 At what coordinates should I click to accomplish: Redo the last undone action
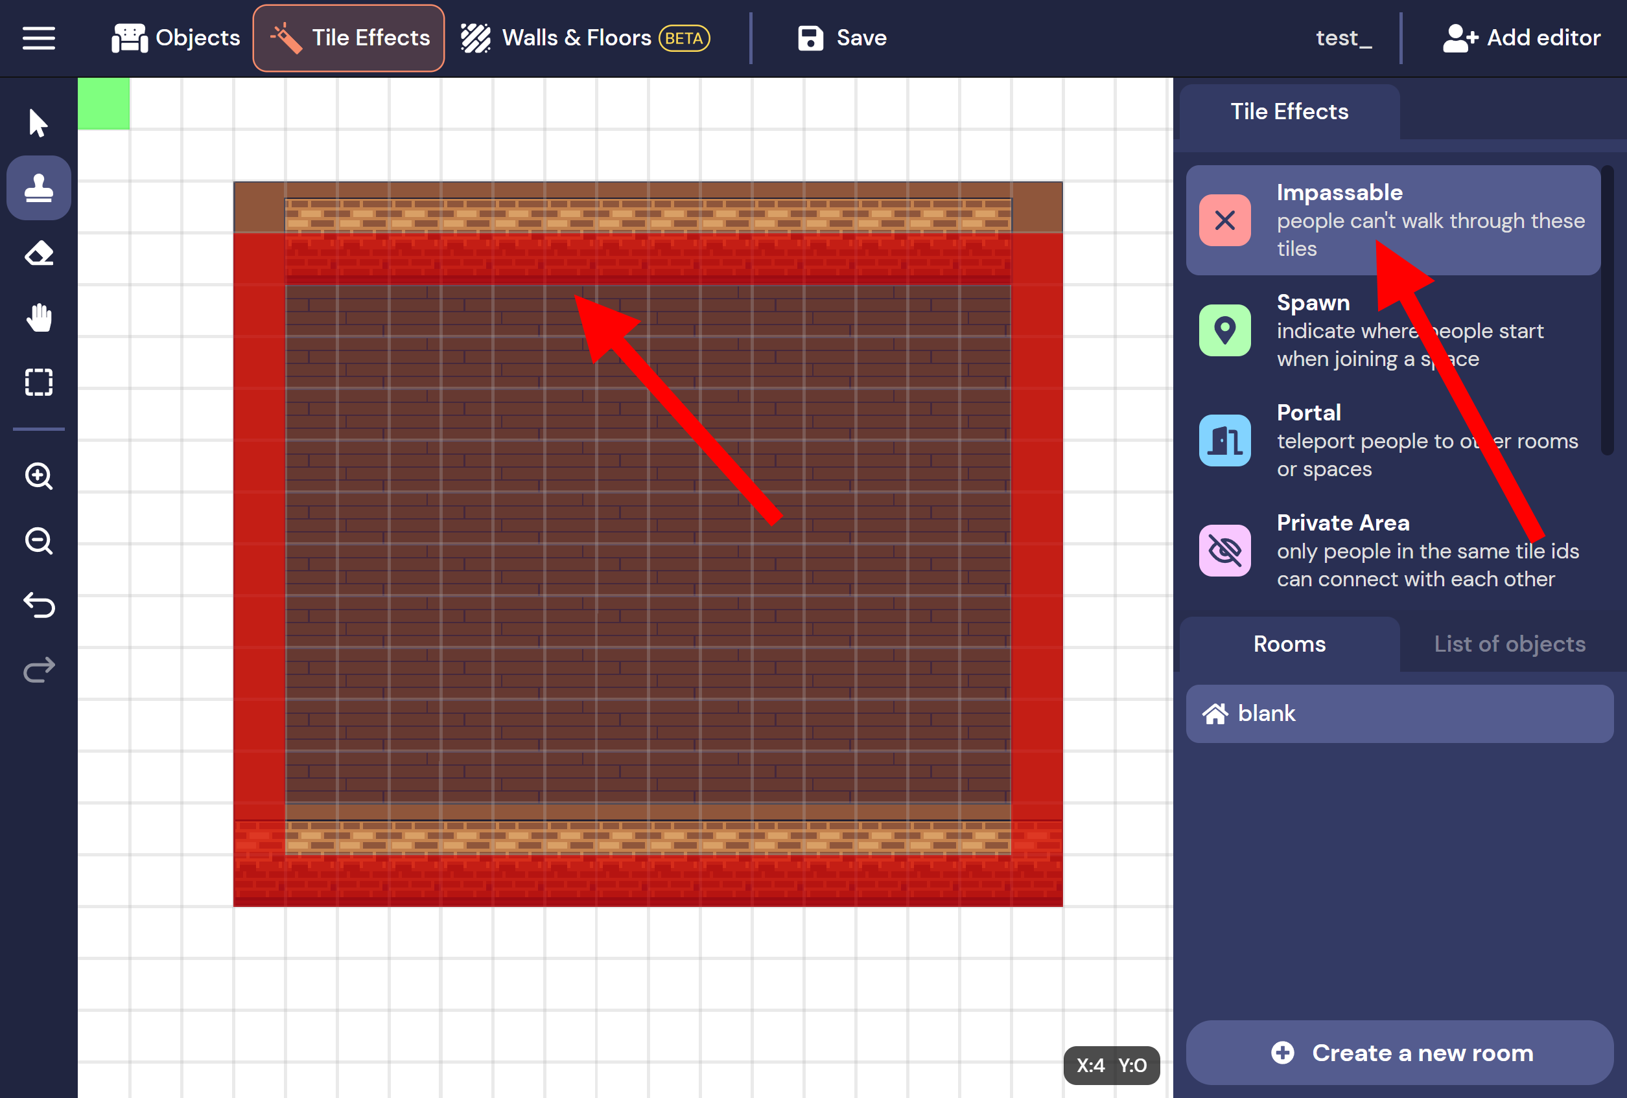(38, 670)
